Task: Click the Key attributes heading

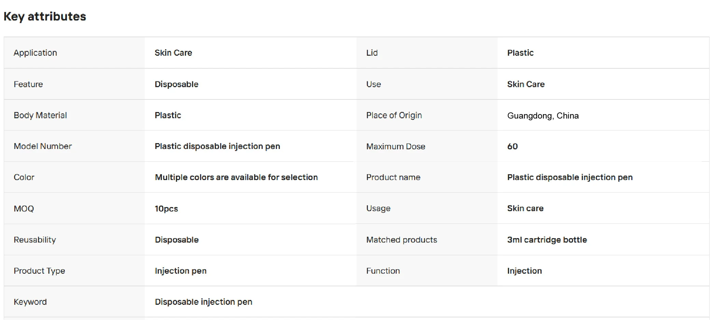Action: (x=45, y=16)
